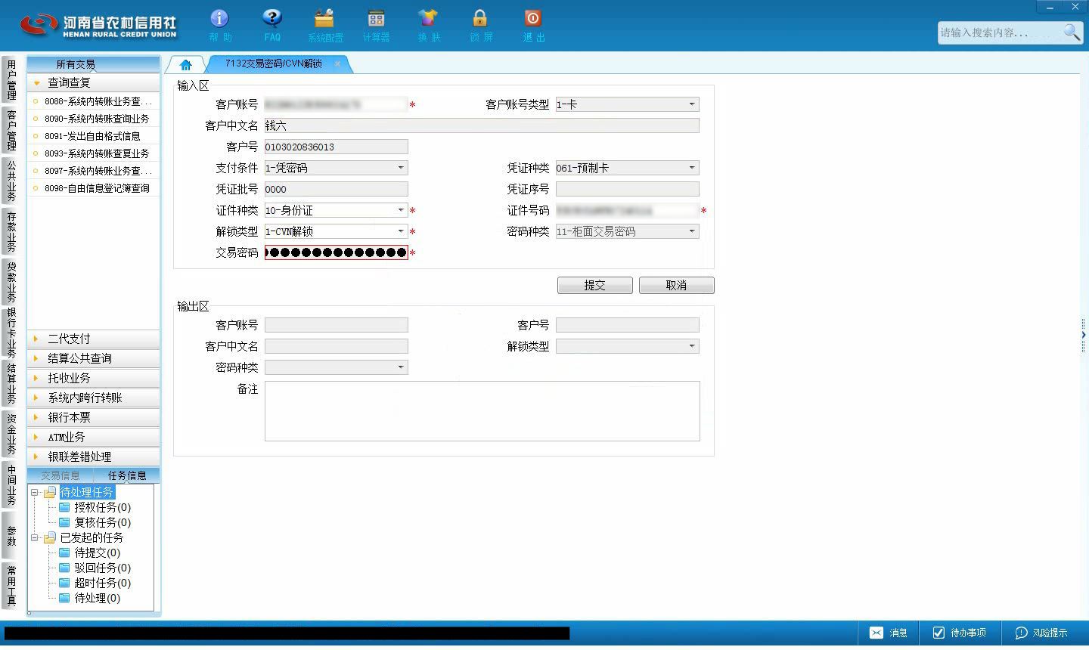1089x650 pixels.
Task: Open the FAQ question-mark icon
Action: 272,18
